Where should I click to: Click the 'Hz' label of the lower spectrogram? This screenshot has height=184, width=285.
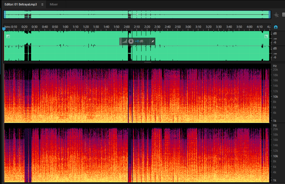point(275,125)
